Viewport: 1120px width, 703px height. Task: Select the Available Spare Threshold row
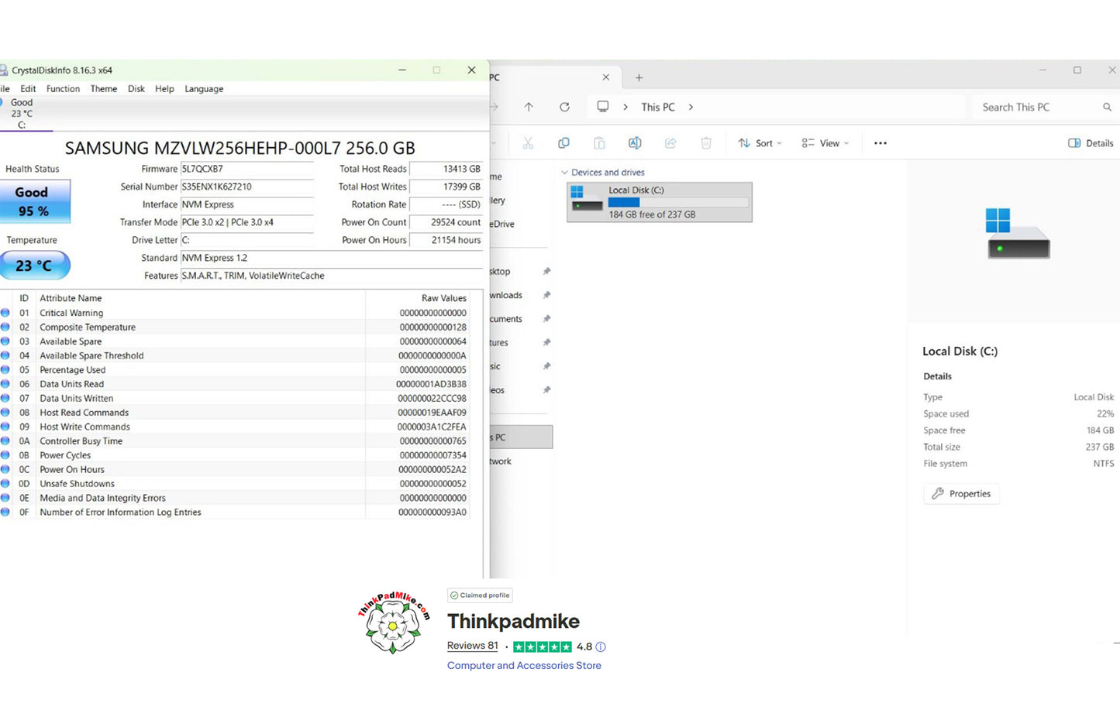tap(235, 356)
